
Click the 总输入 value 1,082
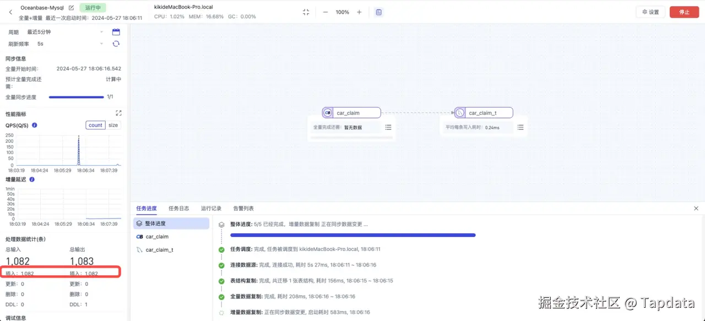[18, 262]
